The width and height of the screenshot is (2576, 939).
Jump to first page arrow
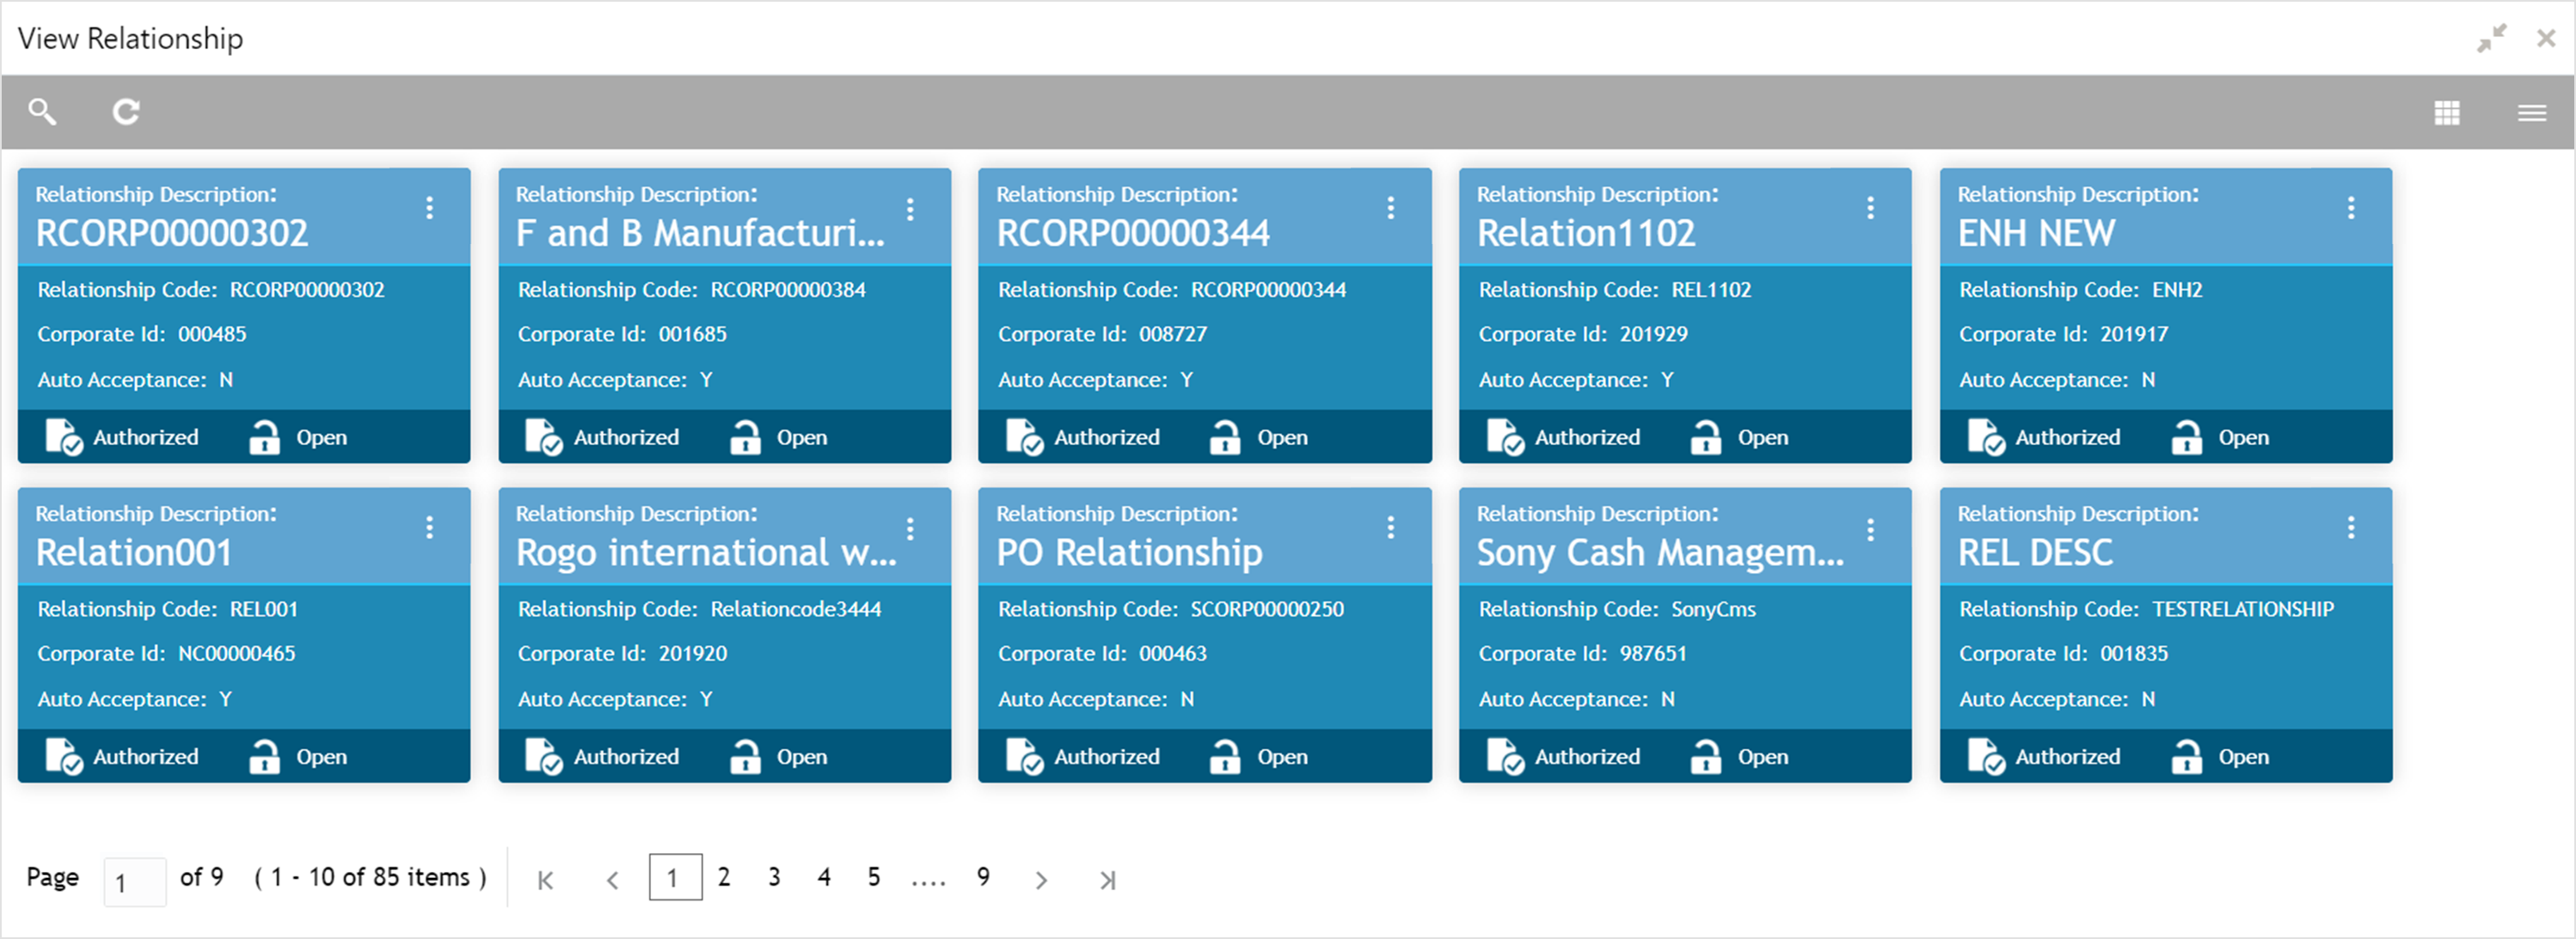[545, 880]
